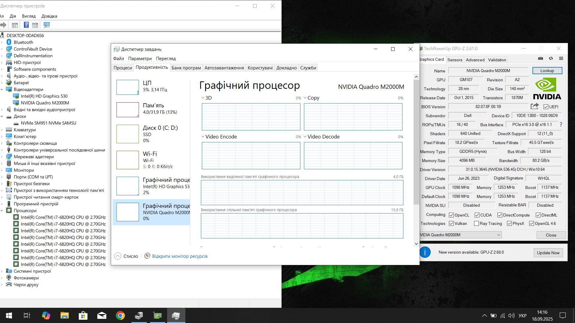Toggle the DirectML checkbox

pos(538,215)
